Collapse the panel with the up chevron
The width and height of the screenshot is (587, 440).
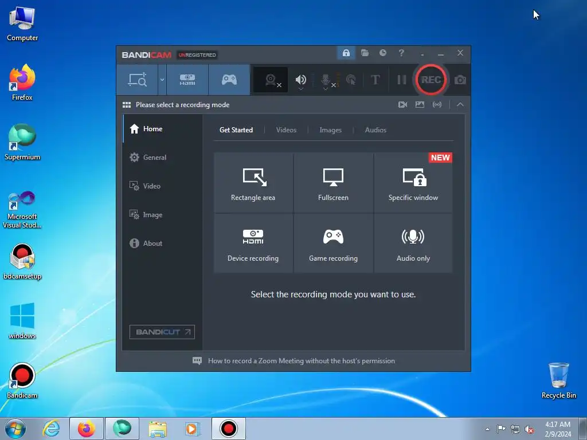pos(460,105)
